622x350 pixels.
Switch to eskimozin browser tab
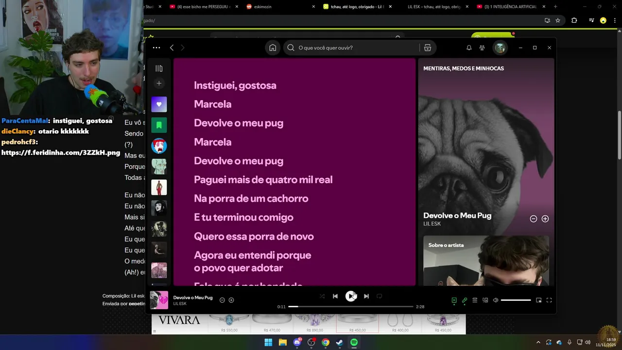280,7
